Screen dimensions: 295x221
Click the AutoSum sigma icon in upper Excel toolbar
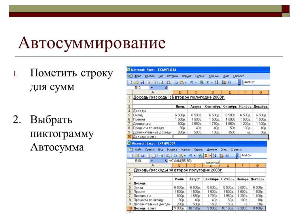207,82
